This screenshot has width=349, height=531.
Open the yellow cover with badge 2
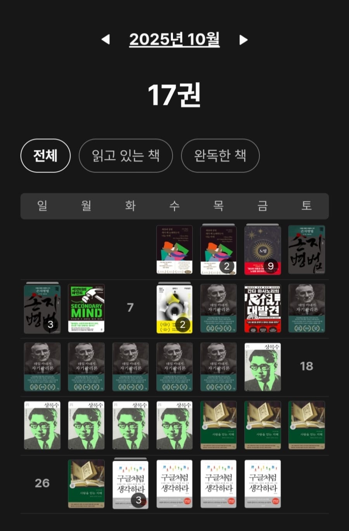(x=174, y=309)
